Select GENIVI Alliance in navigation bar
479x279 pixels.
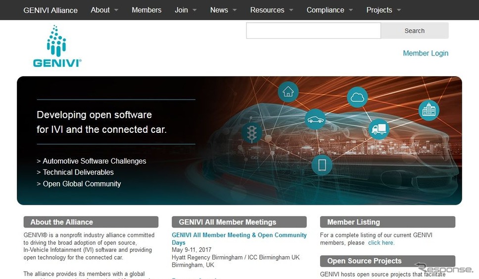(x=50, y=10)
